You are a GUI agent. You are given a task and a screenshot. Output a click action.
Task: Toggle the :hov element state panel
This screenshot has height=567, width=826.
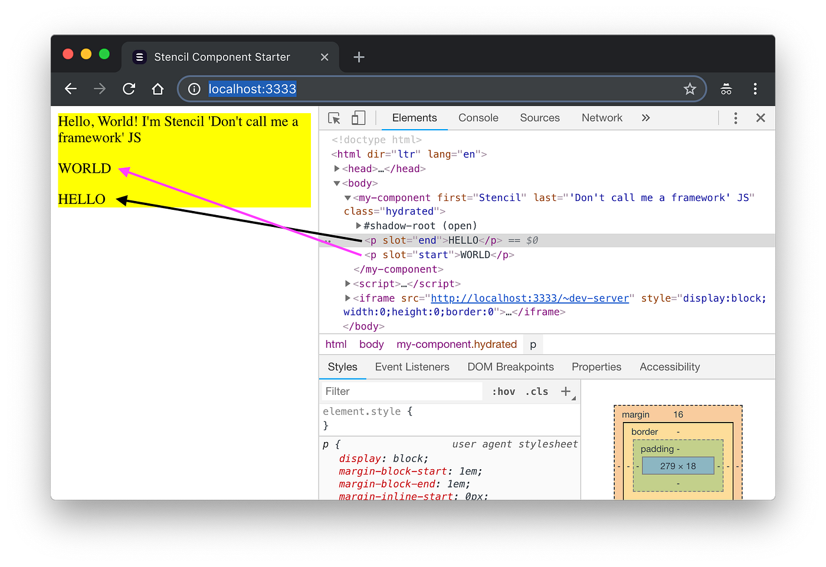pyautogui.click(x=504, y=391)
